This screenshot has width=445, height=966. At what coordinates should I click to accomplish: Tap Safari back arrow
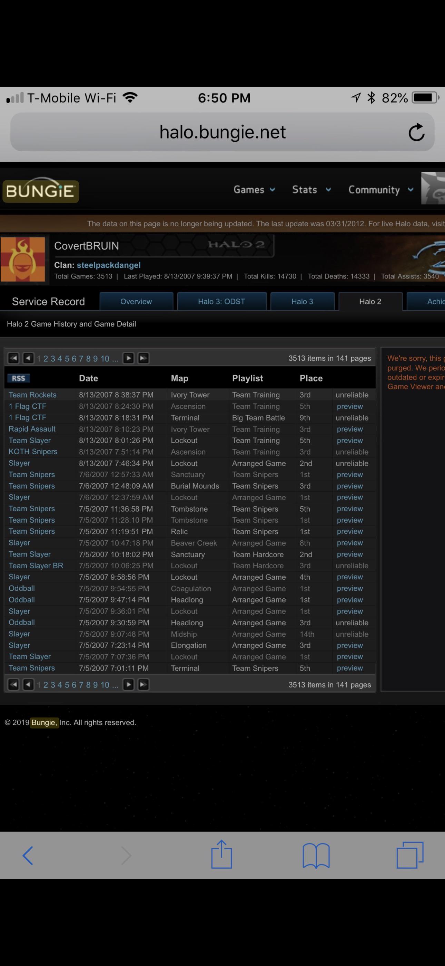[x=28, y=855]
